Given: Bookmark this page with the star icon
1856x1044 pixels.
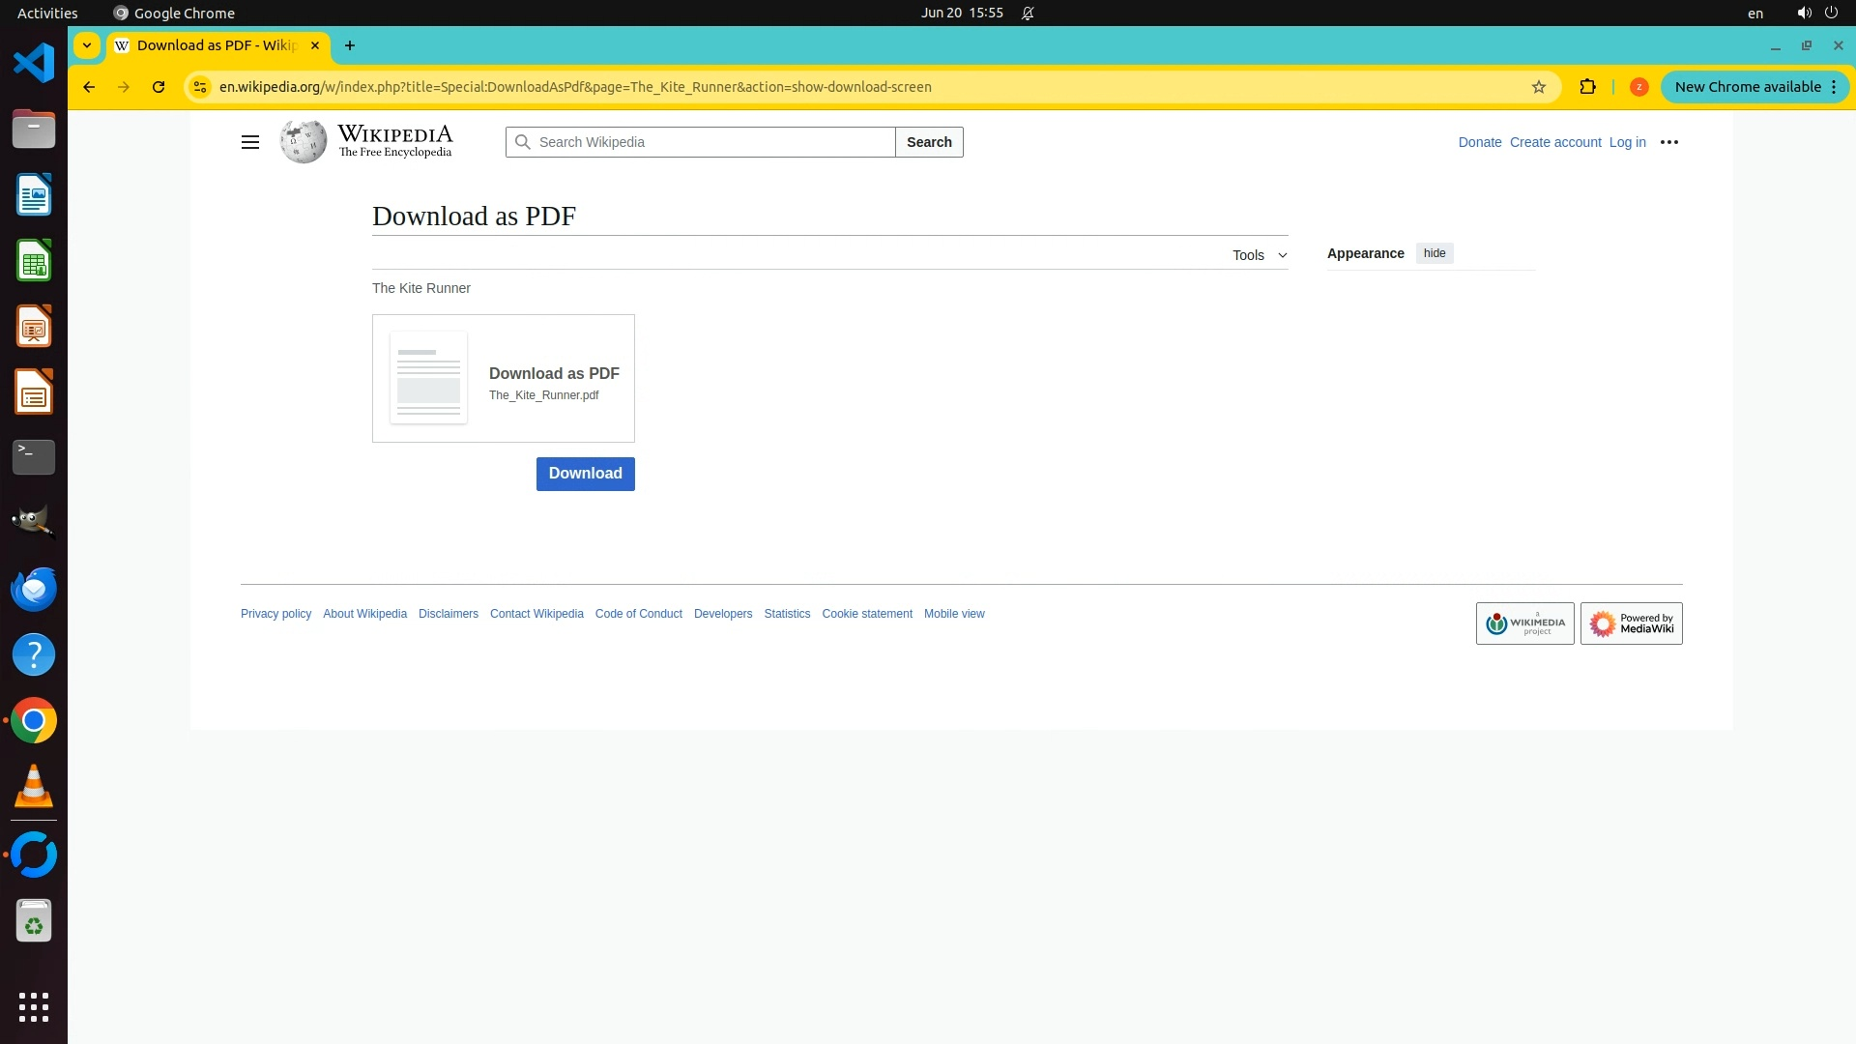Looking at the screenshot, I should click(1538, 87).
